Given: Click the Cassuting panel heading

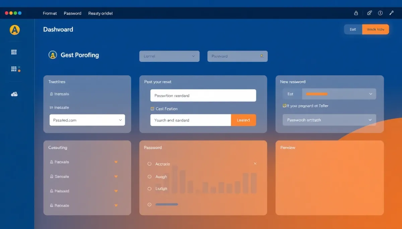Looking at the screenshot, I should coord(58,148).
